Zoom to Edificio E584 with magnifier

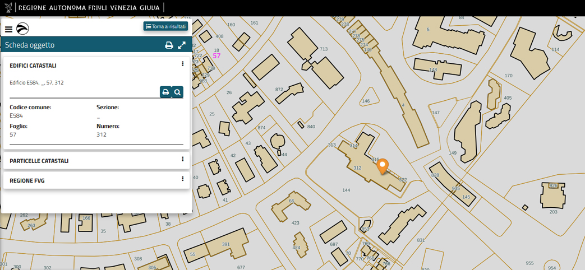[x=177, y=92]
